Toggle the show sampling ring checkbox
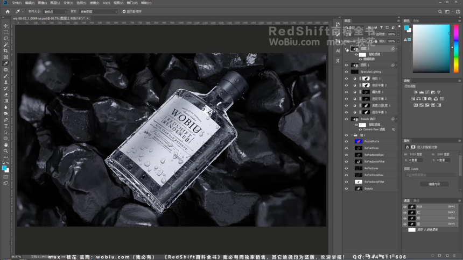Viewport: 463px width, 260px height. 124,11
